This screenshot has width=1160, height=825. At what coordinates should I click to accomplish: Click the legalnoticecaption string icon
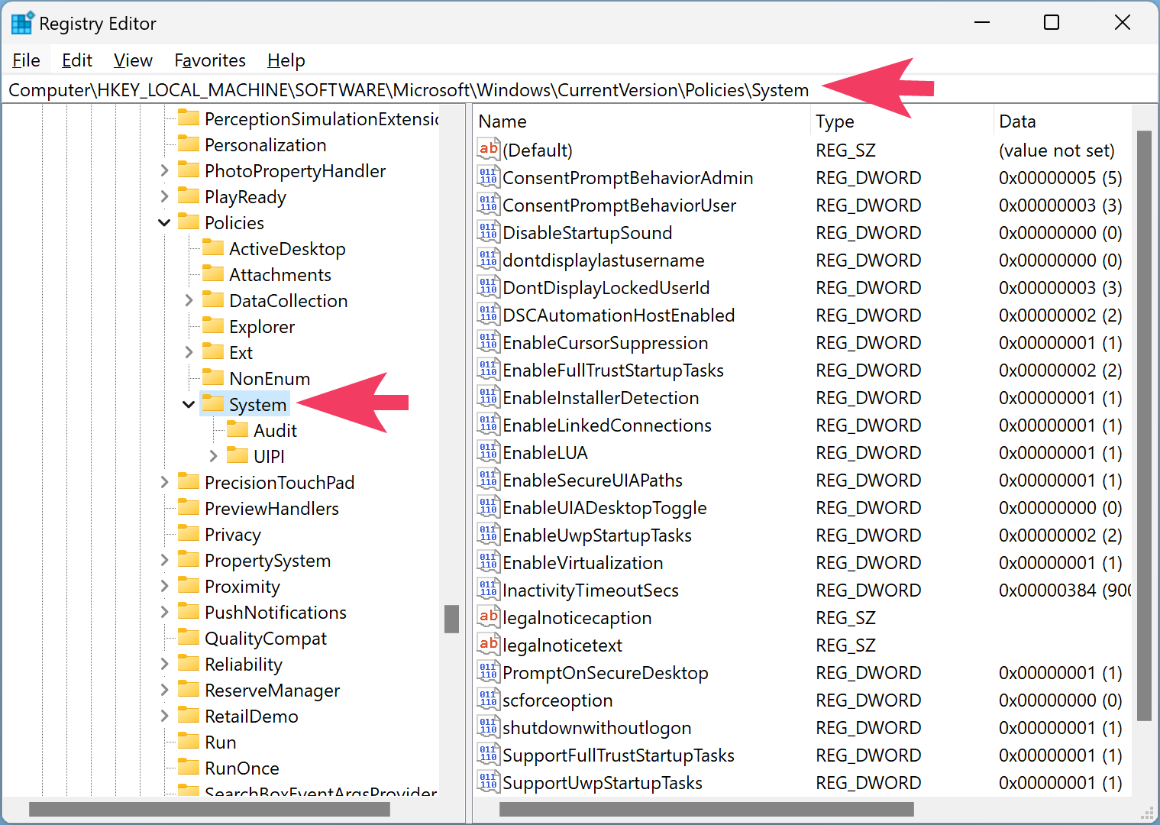(489, 616)
